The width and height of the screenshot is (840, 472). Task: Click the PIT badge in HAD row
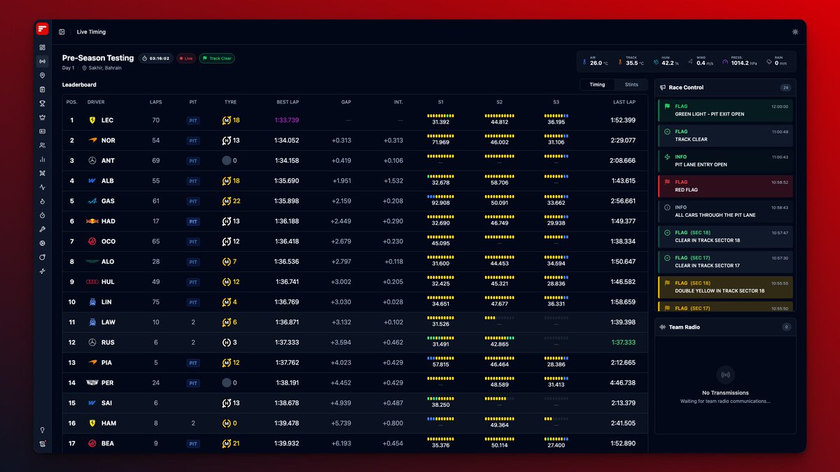193,222
